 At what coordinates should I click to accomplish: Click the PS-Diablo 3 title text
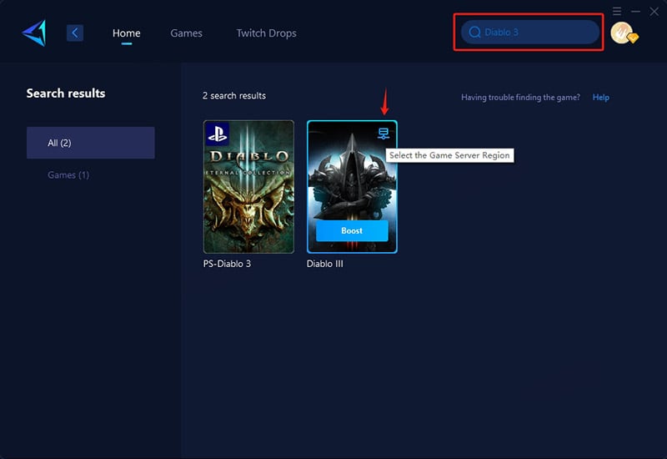[227, 264]
